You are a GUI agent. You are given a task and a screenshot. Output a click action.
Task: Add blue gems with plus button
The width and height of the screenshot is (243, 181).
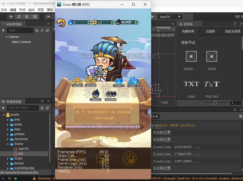(x=89, y=23)
